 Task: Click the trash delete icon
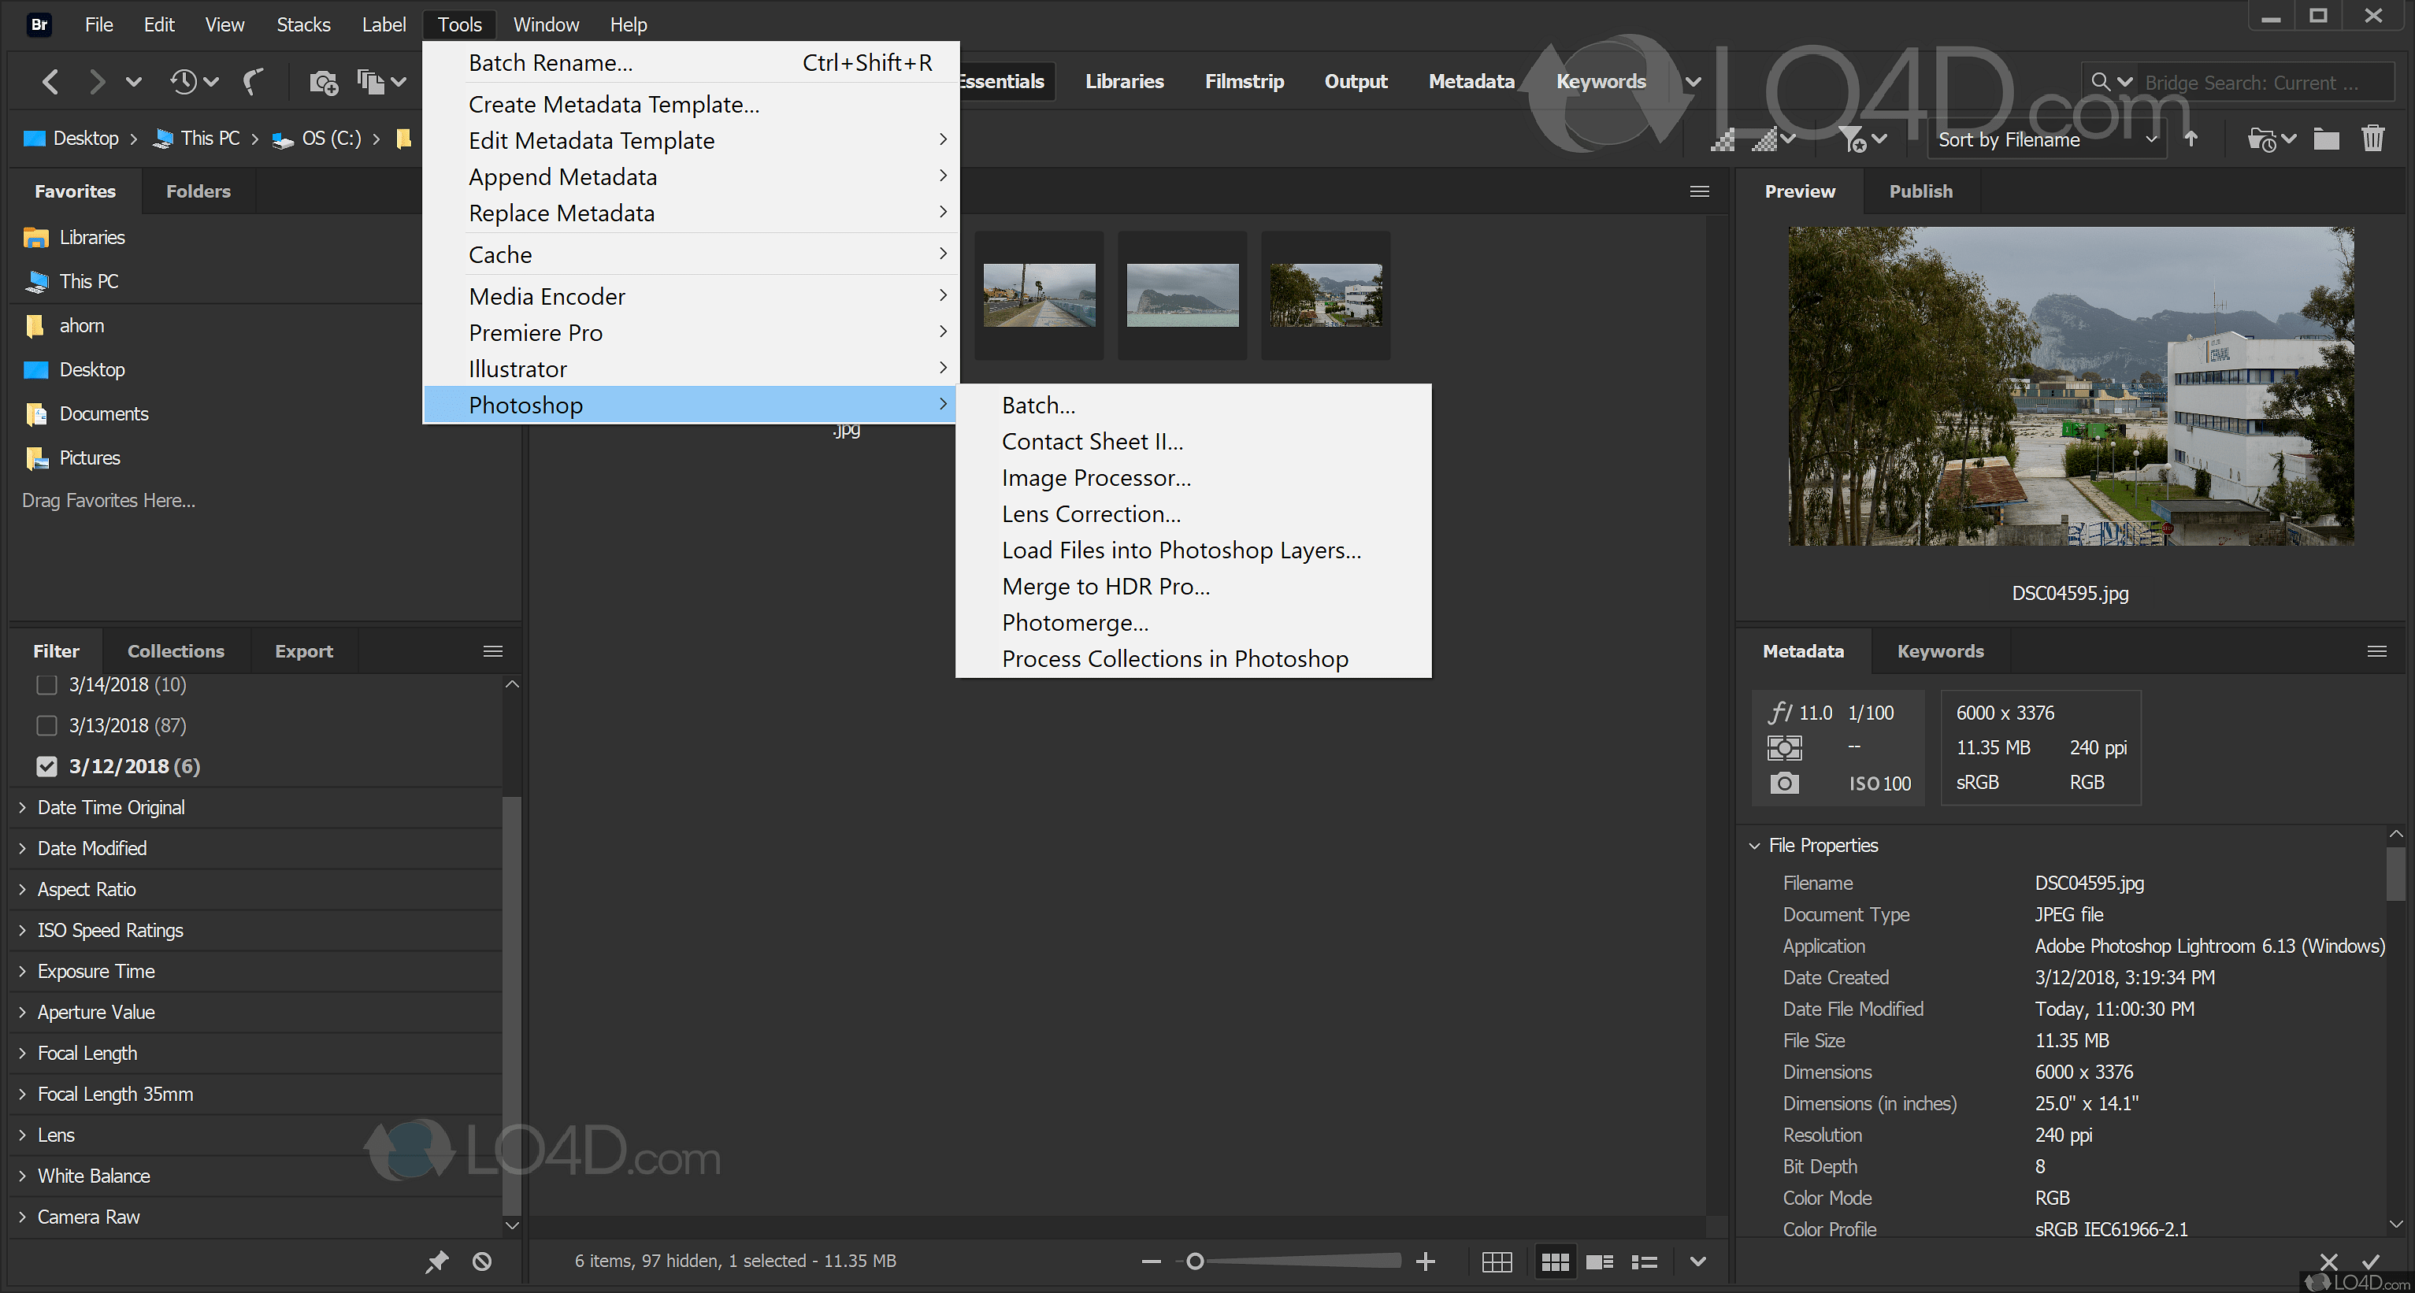coord(2372,139)
